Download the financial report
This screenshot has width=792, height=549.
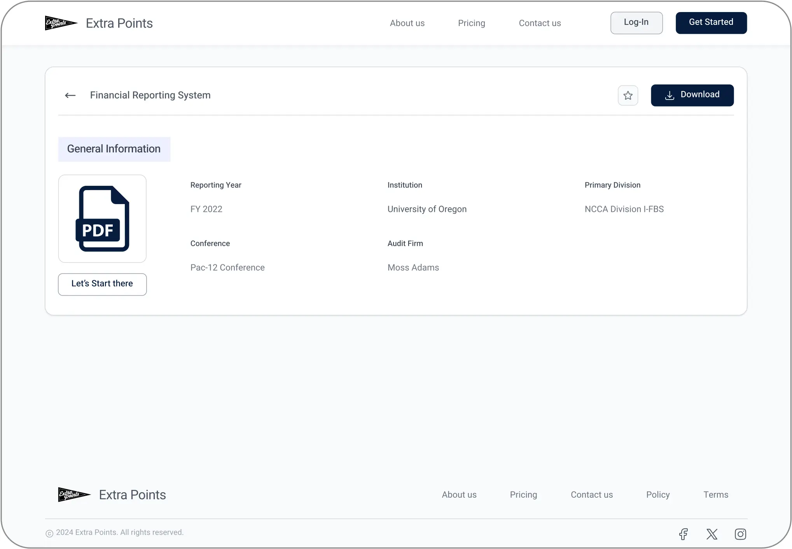coord(692,95)
